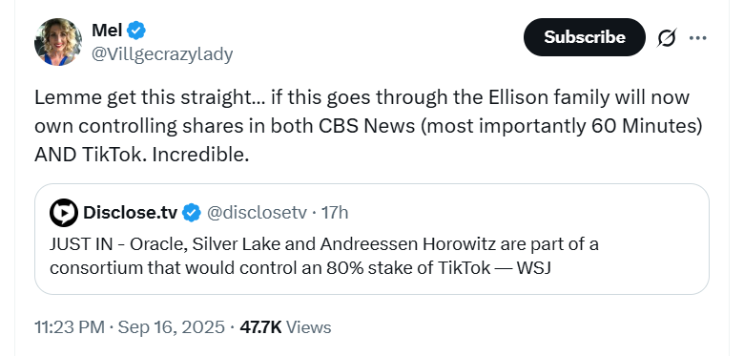Go to the @disclosetv handle
This screenshot has height=356, width=744.
click(x=257, y=213)
